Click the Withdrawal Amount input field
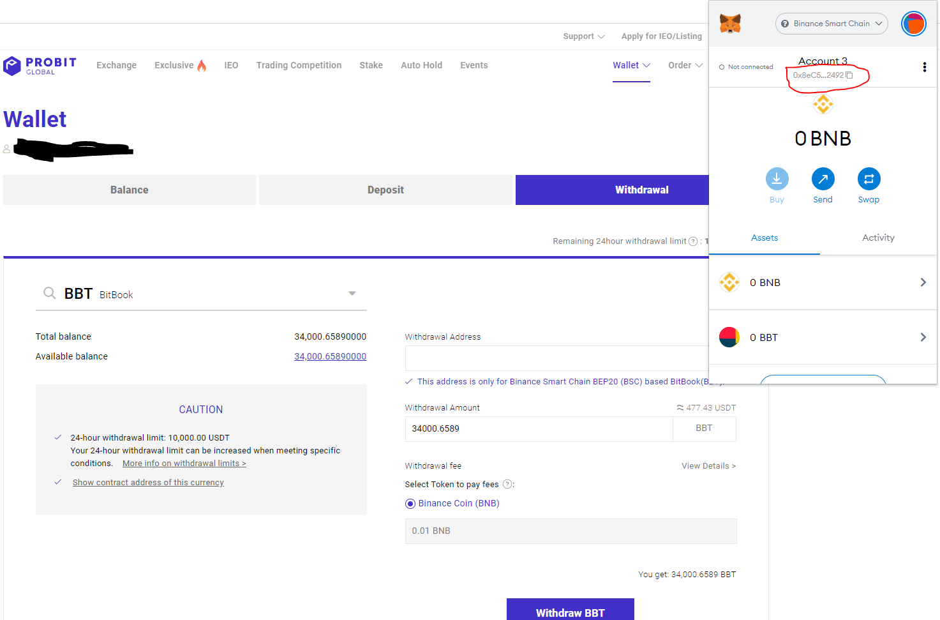940x620 pixels. click(x=539, y=429)
